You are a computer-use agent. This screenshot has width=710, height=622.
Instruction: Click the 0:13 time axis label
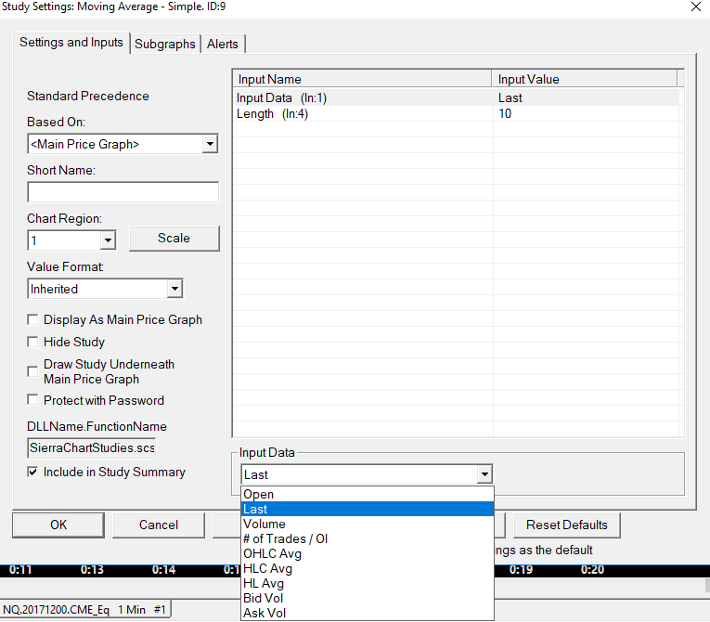[x=92, y=570]
